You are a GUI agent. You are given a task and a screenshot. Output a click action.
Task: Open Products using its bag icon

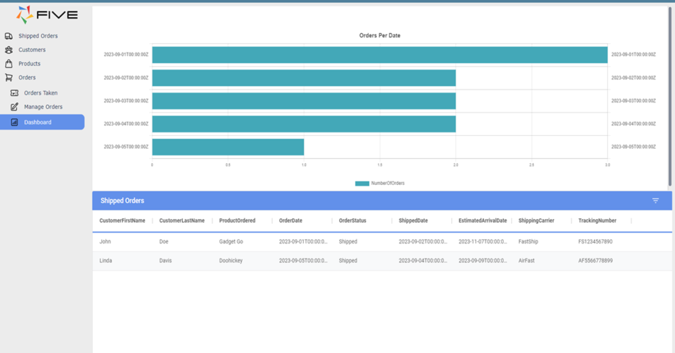coord(8,63)
